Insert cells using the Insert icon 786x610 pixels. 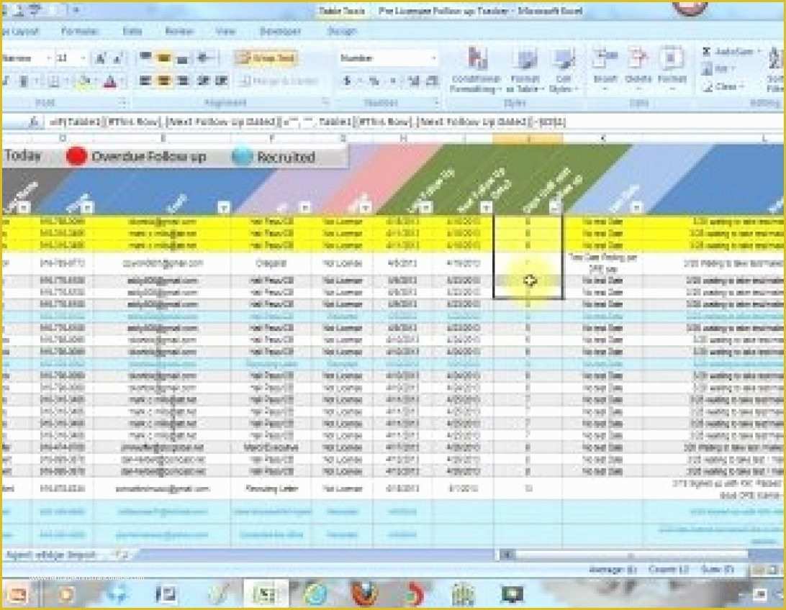coord(605,60)
